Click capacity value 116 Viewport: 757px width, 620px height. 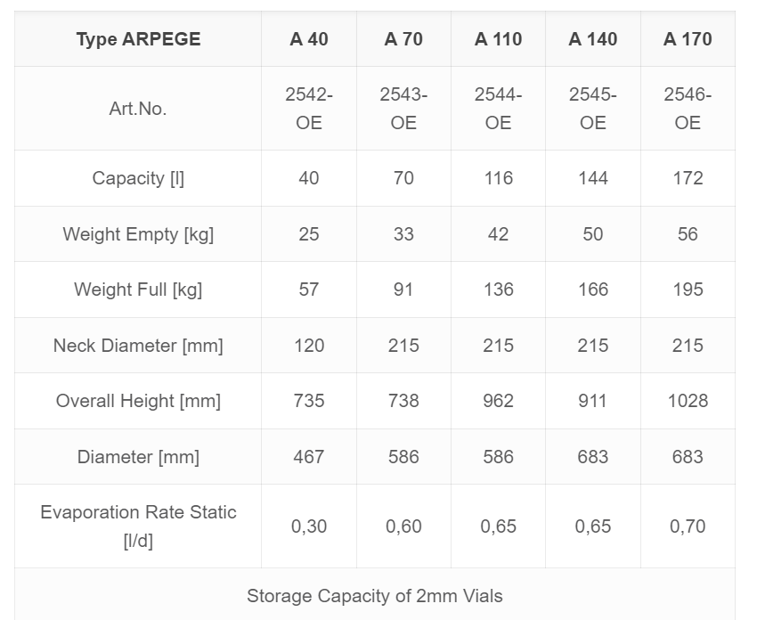coord(498,178)
